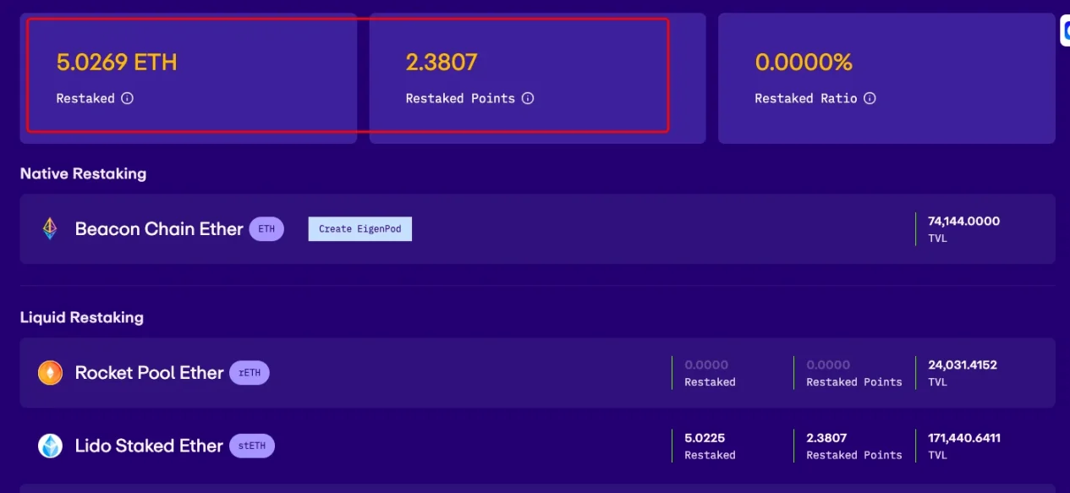Click the info icon next to Restaked
1070x493 pixels.
[127, 98]
